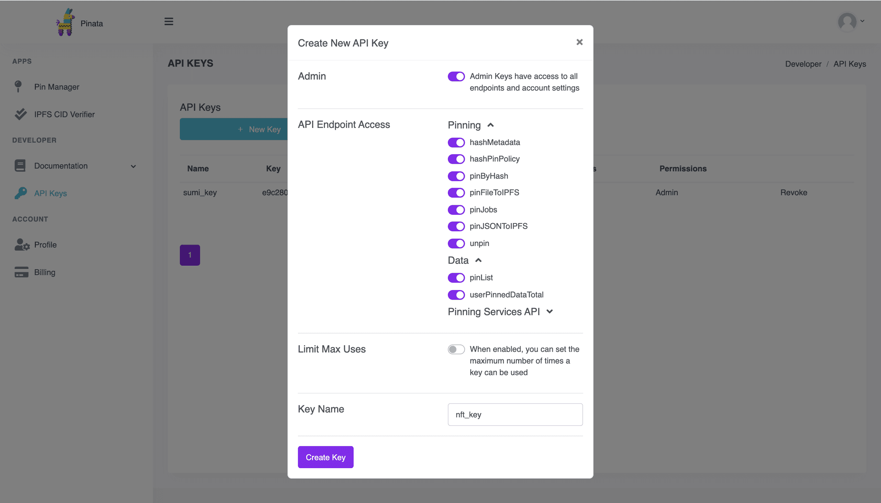The image size is (881, 503).
Task: Click the Pinata llama logo
Action: click(x=66, y=21)
